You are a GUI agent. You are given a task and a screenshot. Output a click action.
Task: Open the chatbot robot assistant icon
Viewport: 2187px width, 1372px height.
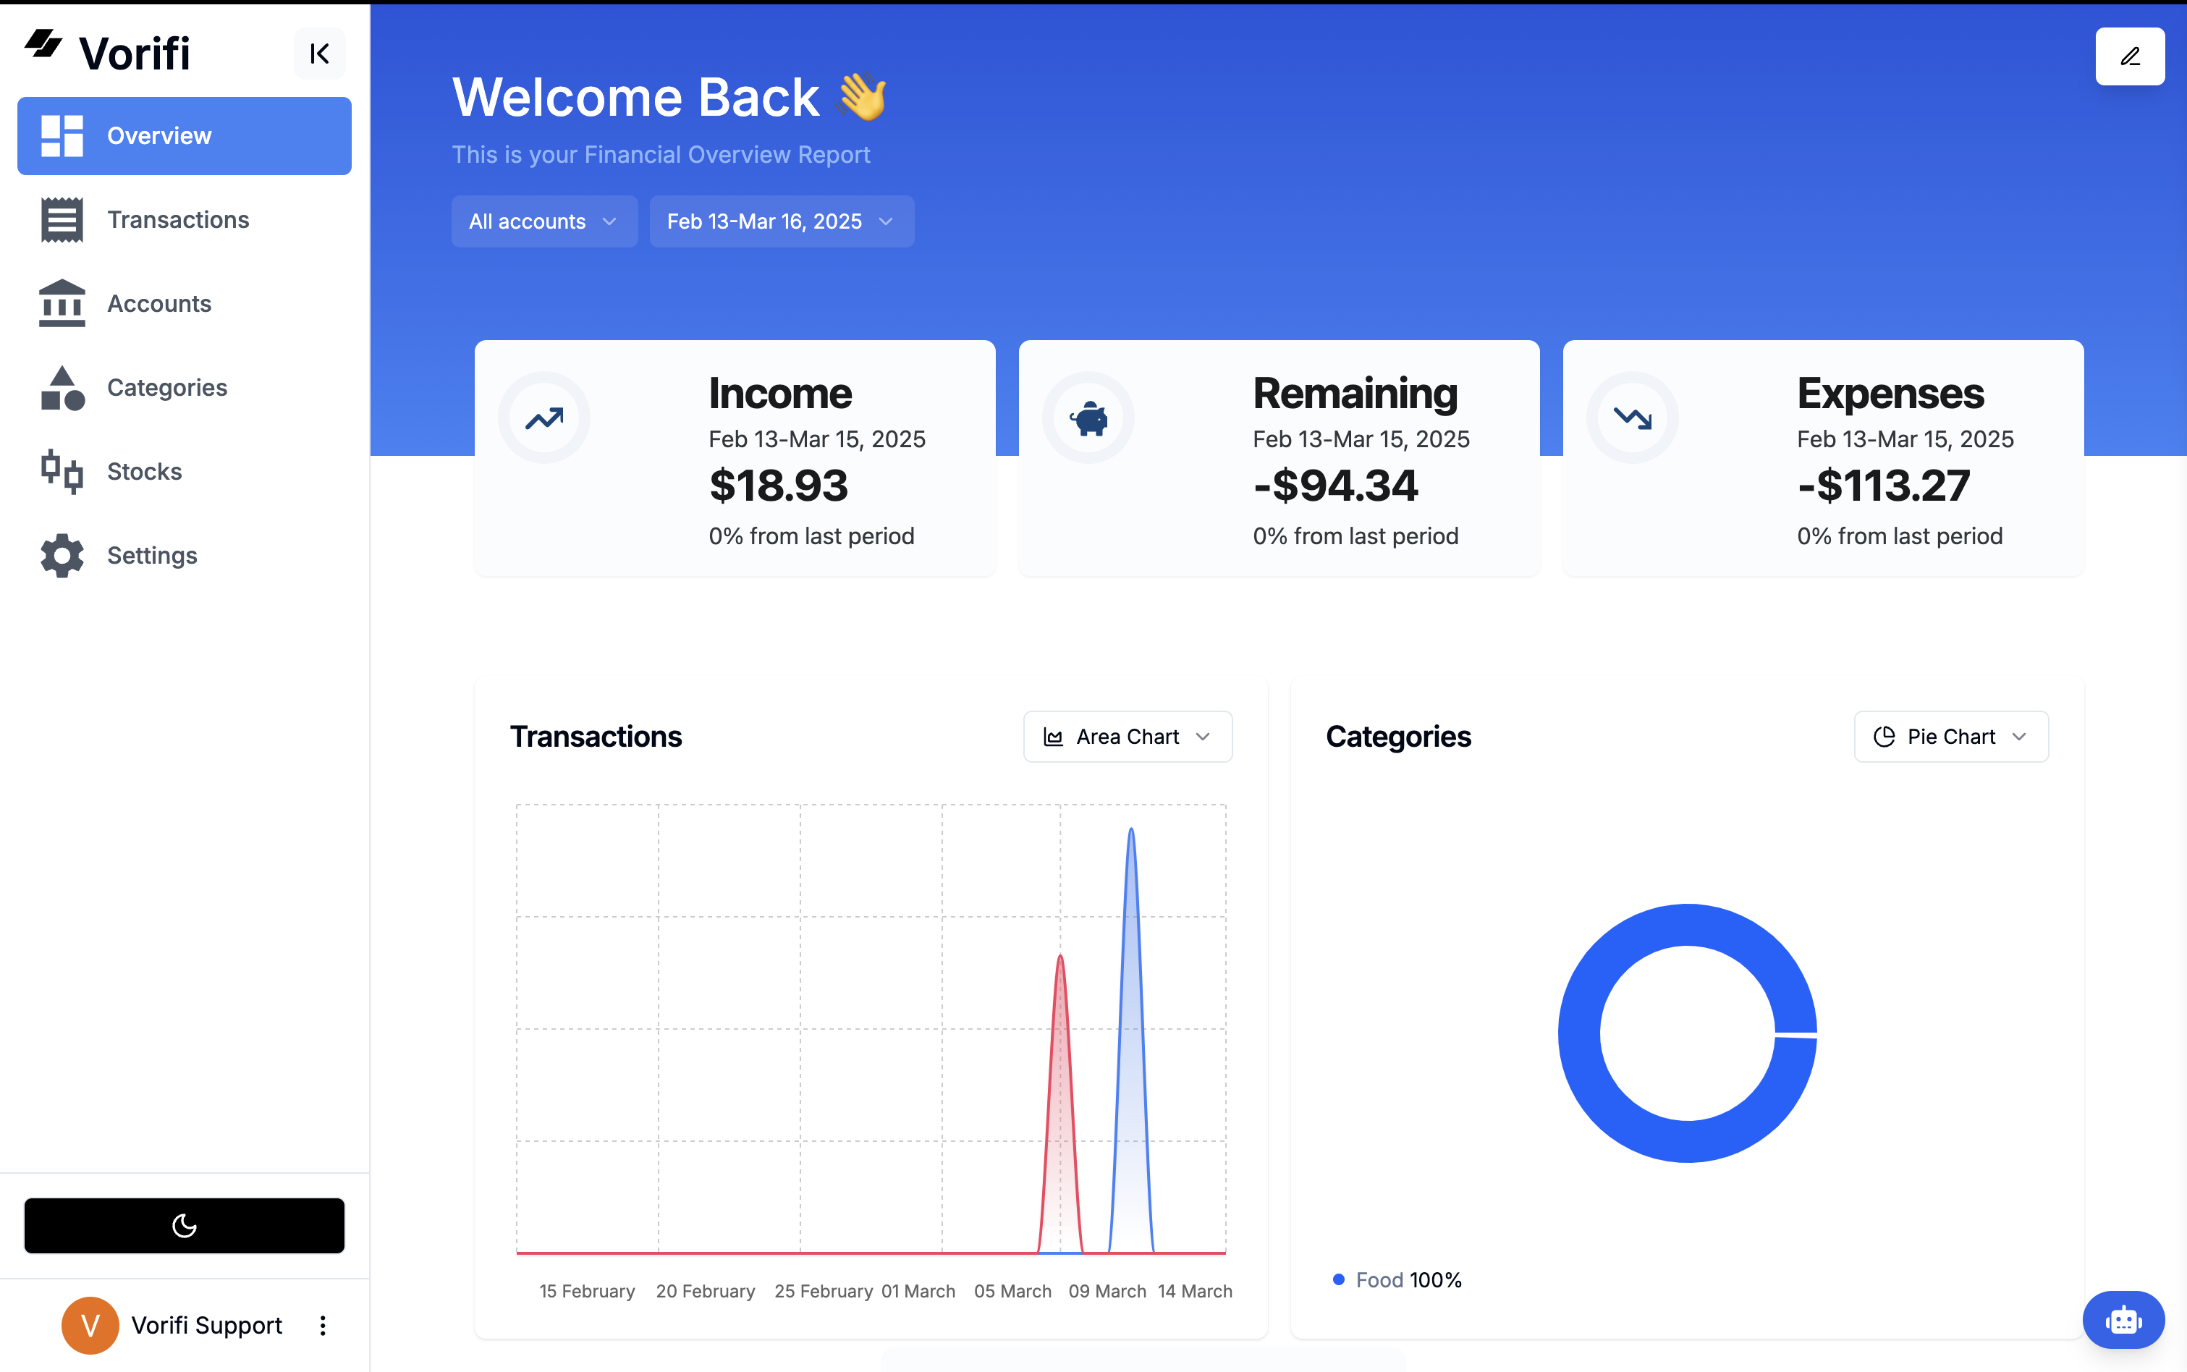click(2123, 1319)
